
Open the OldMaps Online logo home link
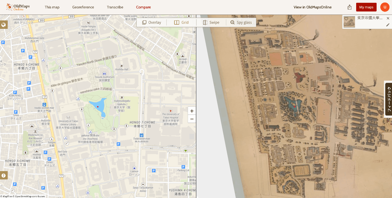point(18,7)
